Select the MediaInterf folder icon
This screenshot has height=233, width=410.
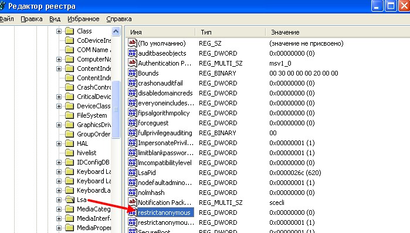(x=69, y=218)
